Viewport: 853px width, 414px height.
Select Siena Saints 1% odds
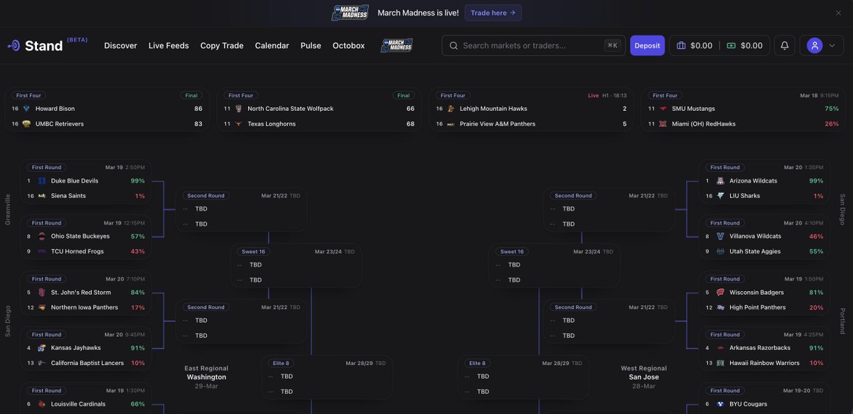[x=140, y=196]
